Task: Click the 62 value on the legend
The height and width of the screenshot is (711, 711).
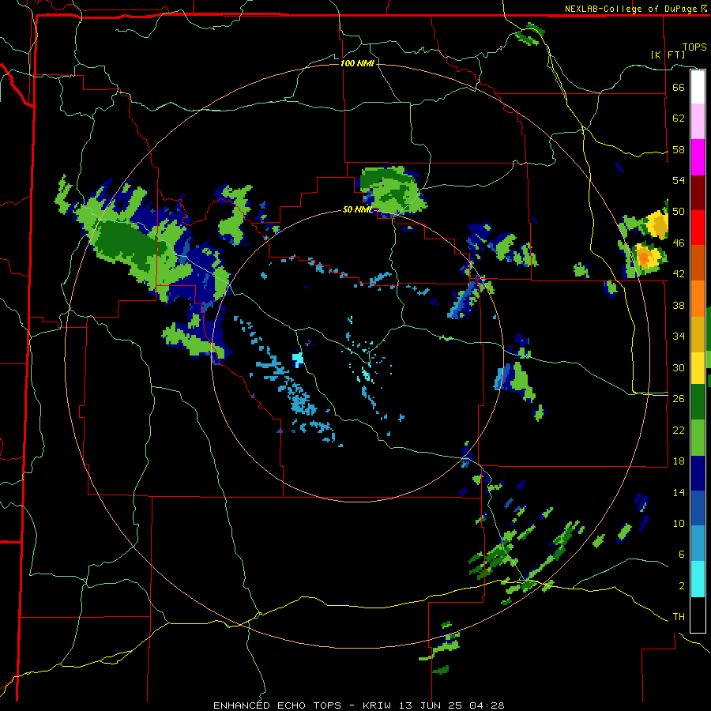Action: (x=679, y=118)
